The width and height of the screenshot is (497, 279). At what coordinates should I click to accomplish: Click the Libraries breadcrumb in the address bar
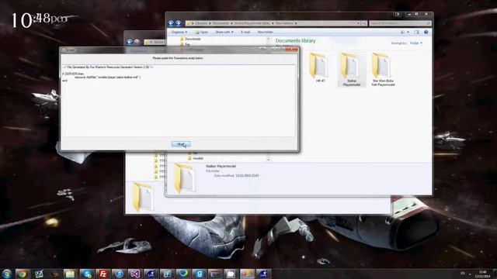(x=201, y=23)
